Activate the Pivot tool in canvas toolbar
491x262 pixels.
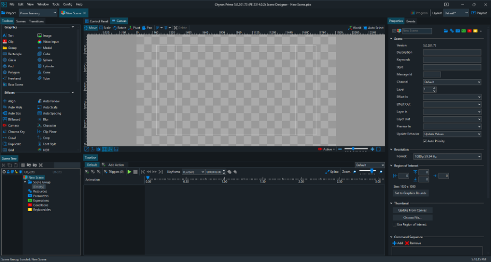tap(134, 27)
